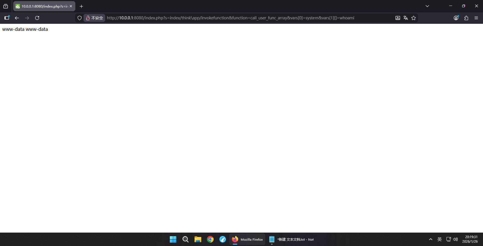Switch to 新建 文本文档.txt Notepad window
The height and width of the screenshot is (246, 483).
pyautogui.click(x=291, y=239)
